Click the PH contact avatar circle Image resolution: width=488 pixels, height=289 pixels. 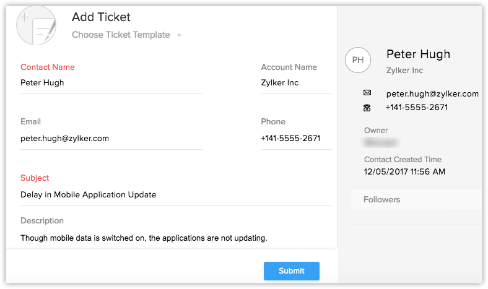coord(357,60)
